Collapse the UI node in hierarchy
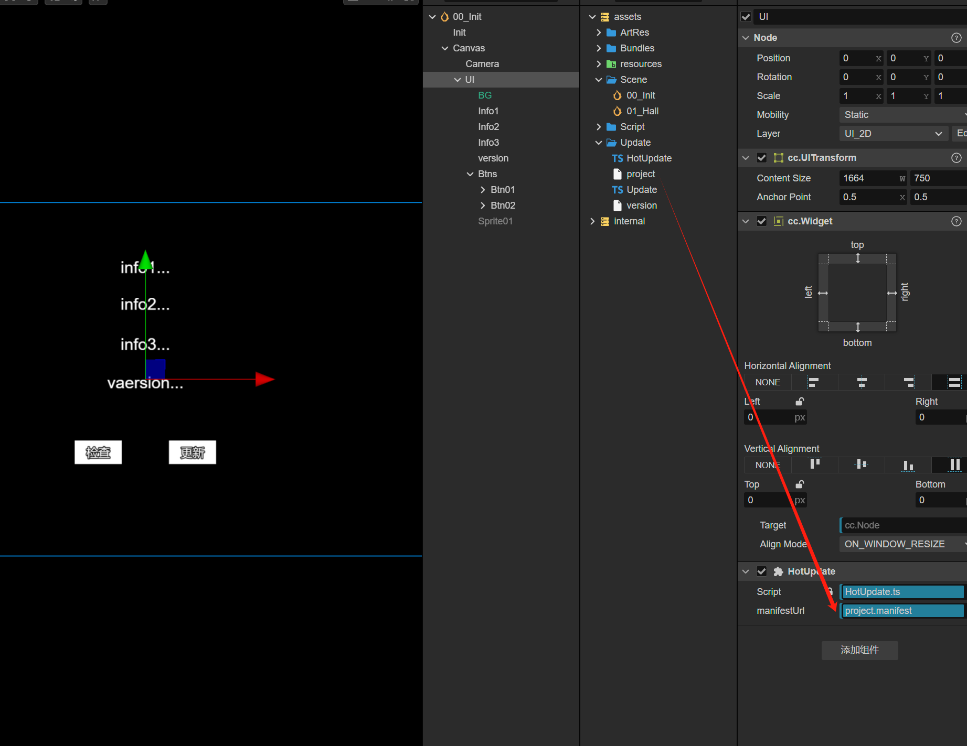This screenshot has width=967, height=746. tap(458, 80)
